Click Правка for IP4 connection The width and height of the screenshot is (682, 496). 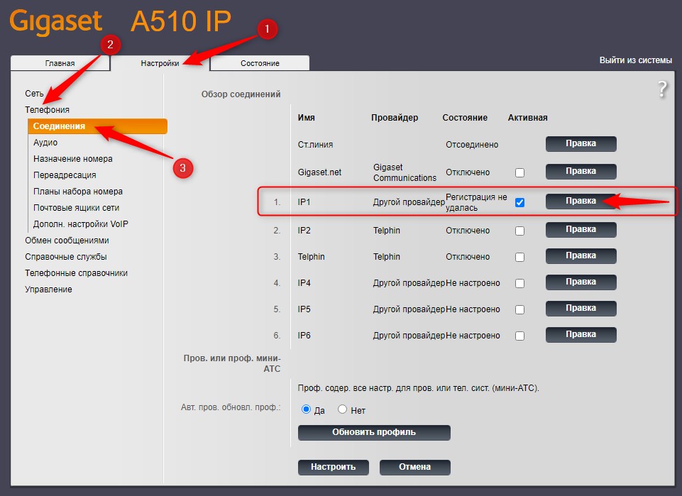pos(581,282)
